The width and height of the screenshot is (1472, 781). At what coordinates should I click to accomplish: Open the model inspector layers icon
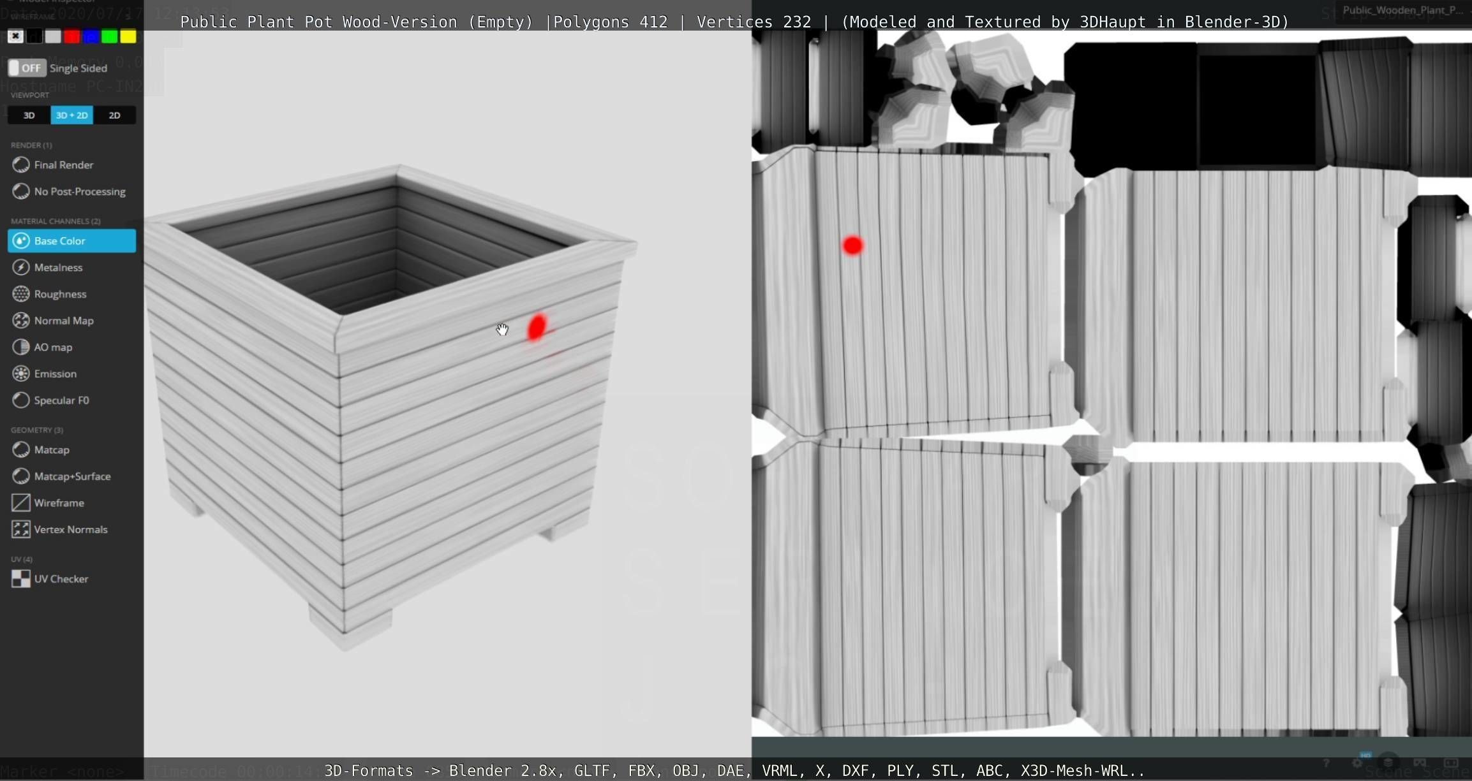[x=1388, y=763]
